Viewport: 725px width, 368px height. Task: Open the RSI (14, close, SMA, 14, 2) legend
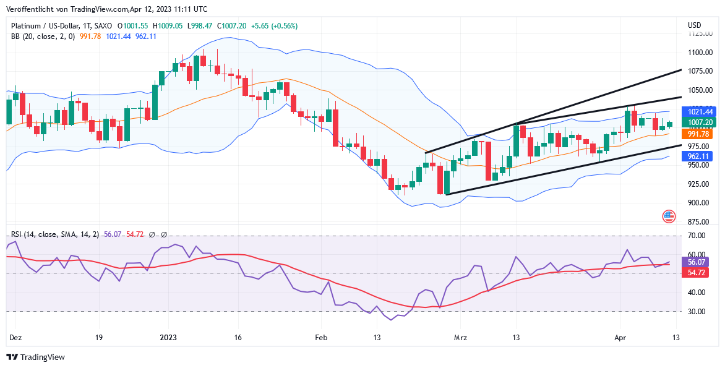pos(55,234)
